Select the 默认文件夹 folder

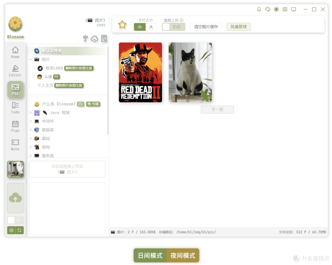coord(68,51)
